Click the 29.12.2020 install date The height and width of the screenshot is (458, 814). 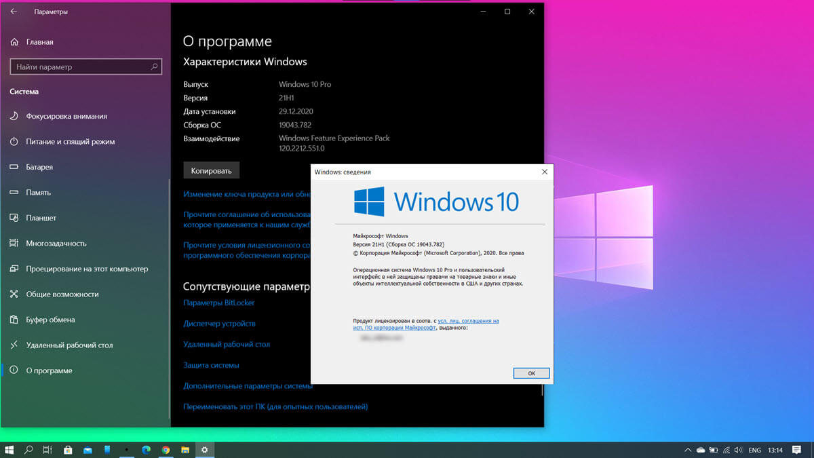(296, 112)
